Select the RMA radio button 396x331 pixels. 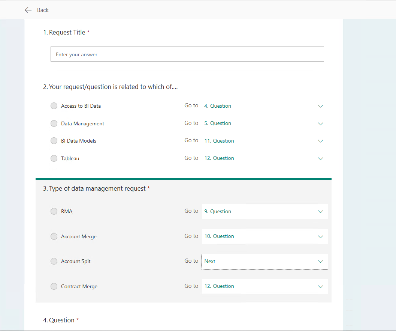tap(54, 211)
